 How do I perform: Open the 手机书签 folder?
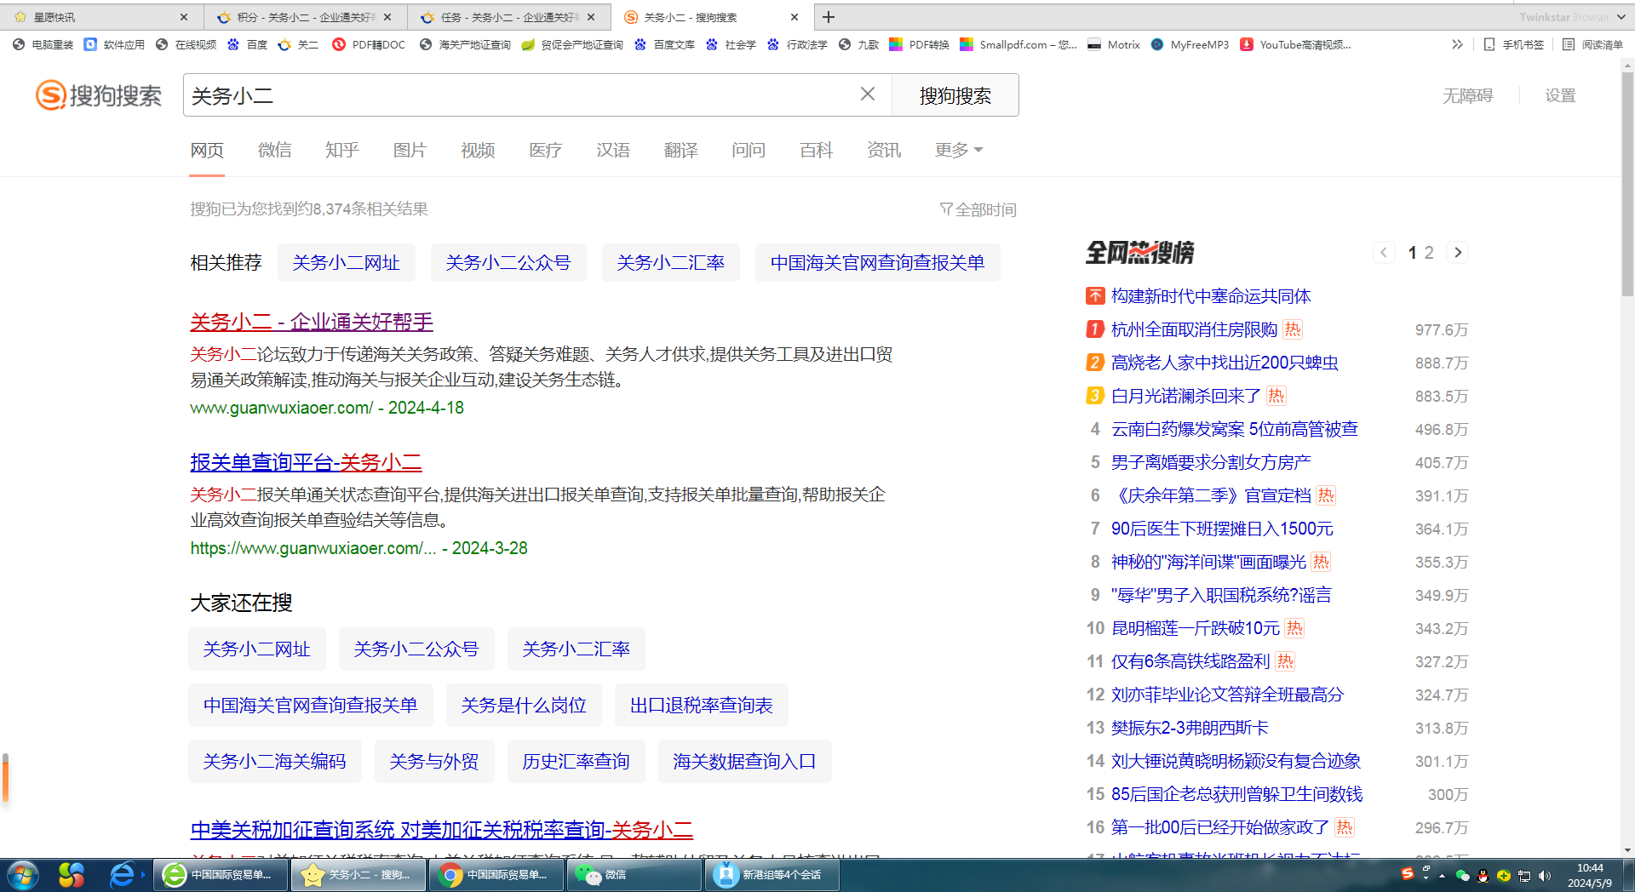1513,44
